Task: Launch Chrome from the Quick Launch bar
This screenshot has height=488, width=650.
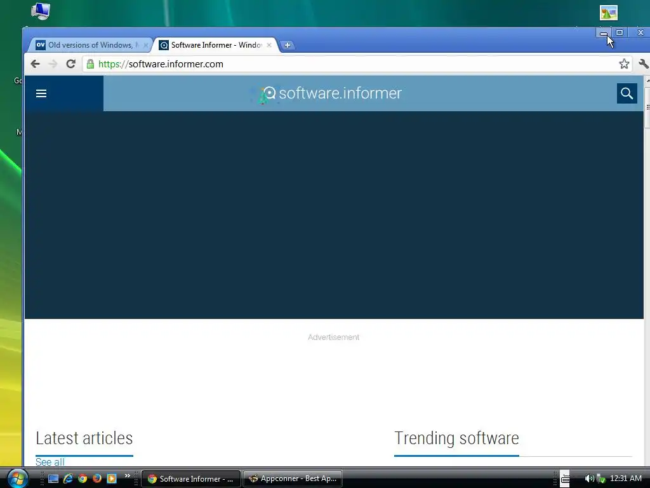Action: pos(83,478)
